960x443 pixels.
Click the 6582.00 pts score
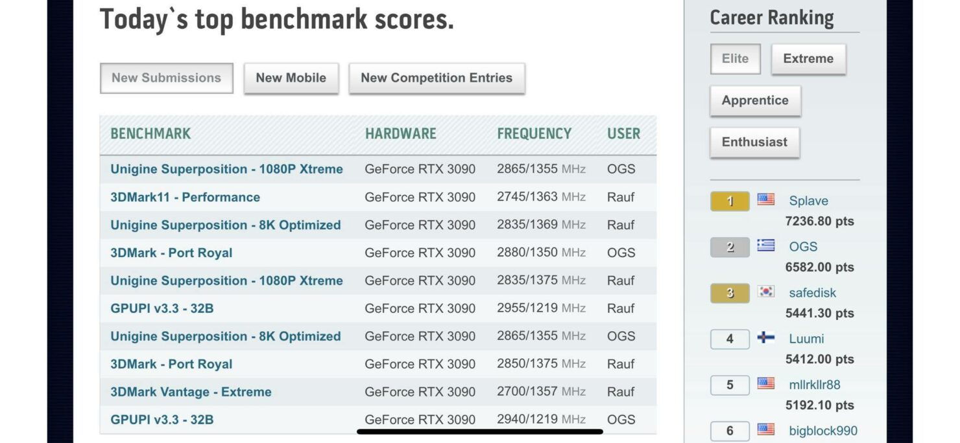click(x=820, y=267)
